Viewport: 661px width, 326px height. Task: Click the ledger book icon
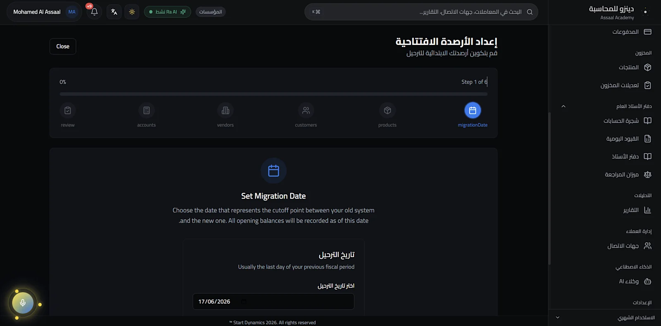coord(648,156)
